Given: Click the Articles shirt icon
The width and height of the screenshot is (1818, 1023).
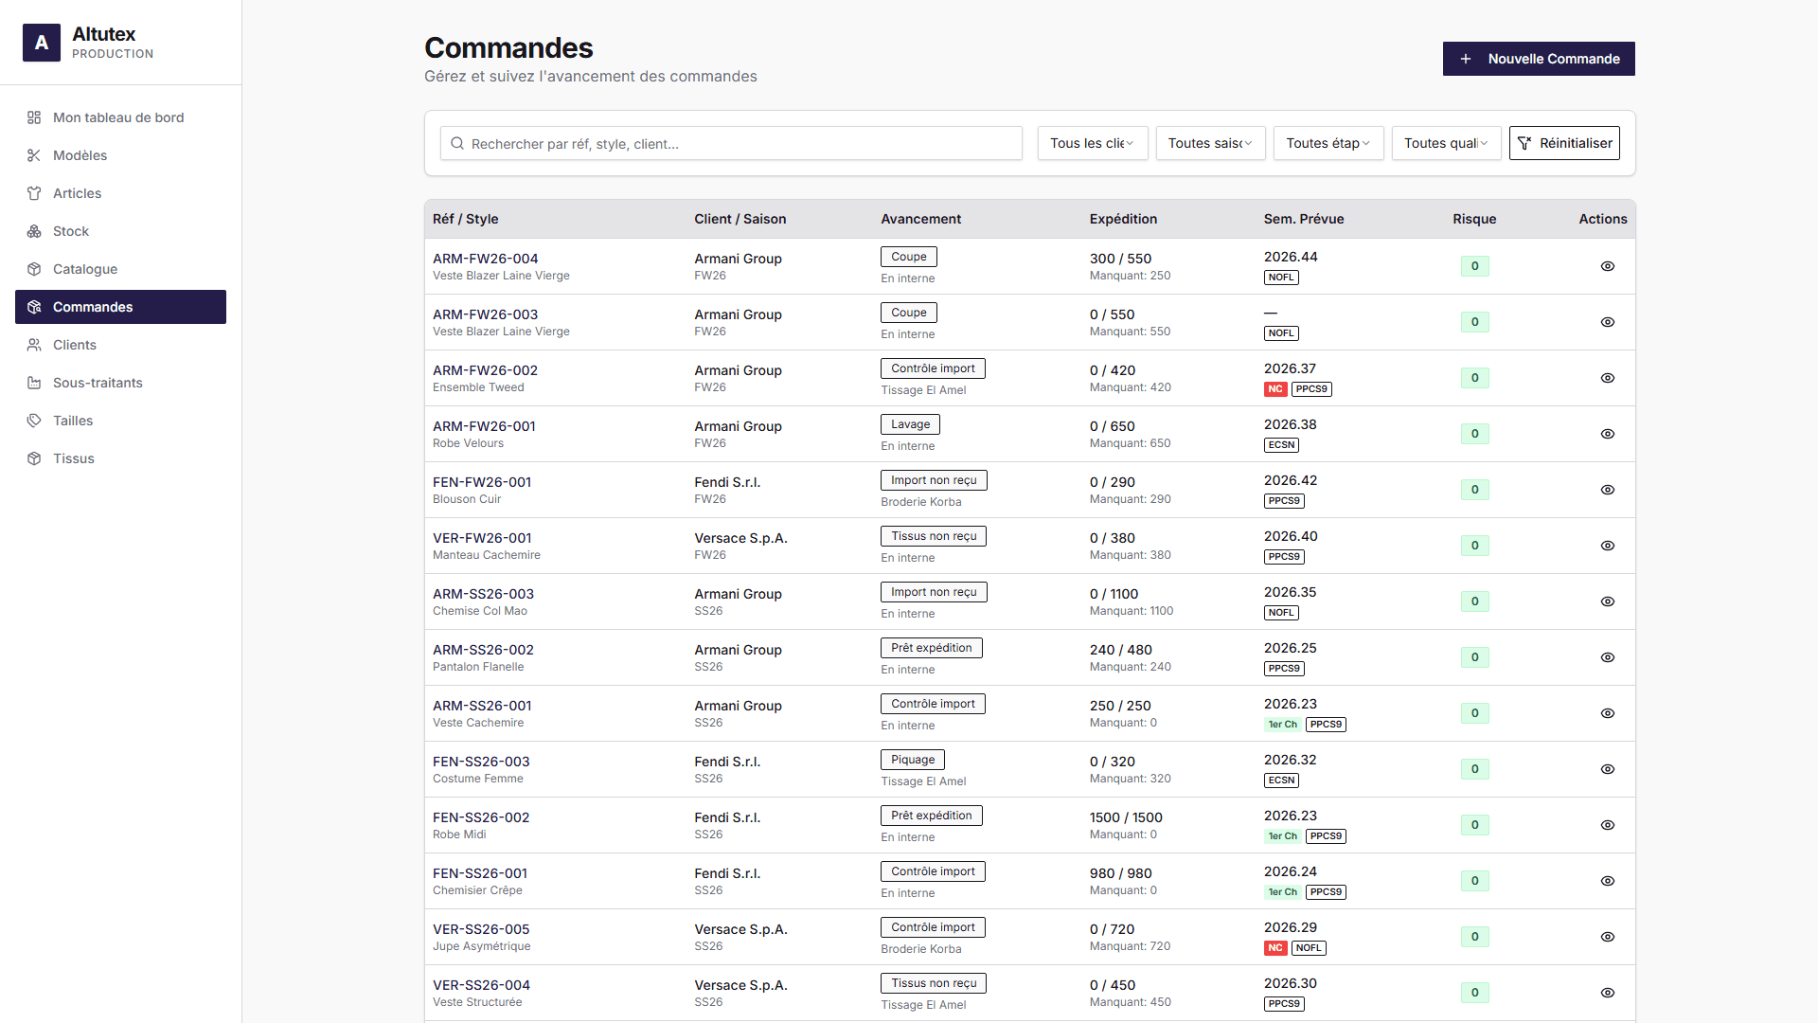Looking at the screenshot, I should (34, 193).
